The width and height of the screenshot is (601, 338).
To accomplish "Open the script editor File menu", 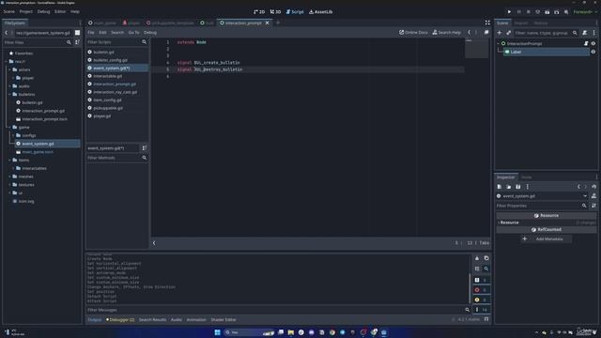I will (x=91, y=33).
